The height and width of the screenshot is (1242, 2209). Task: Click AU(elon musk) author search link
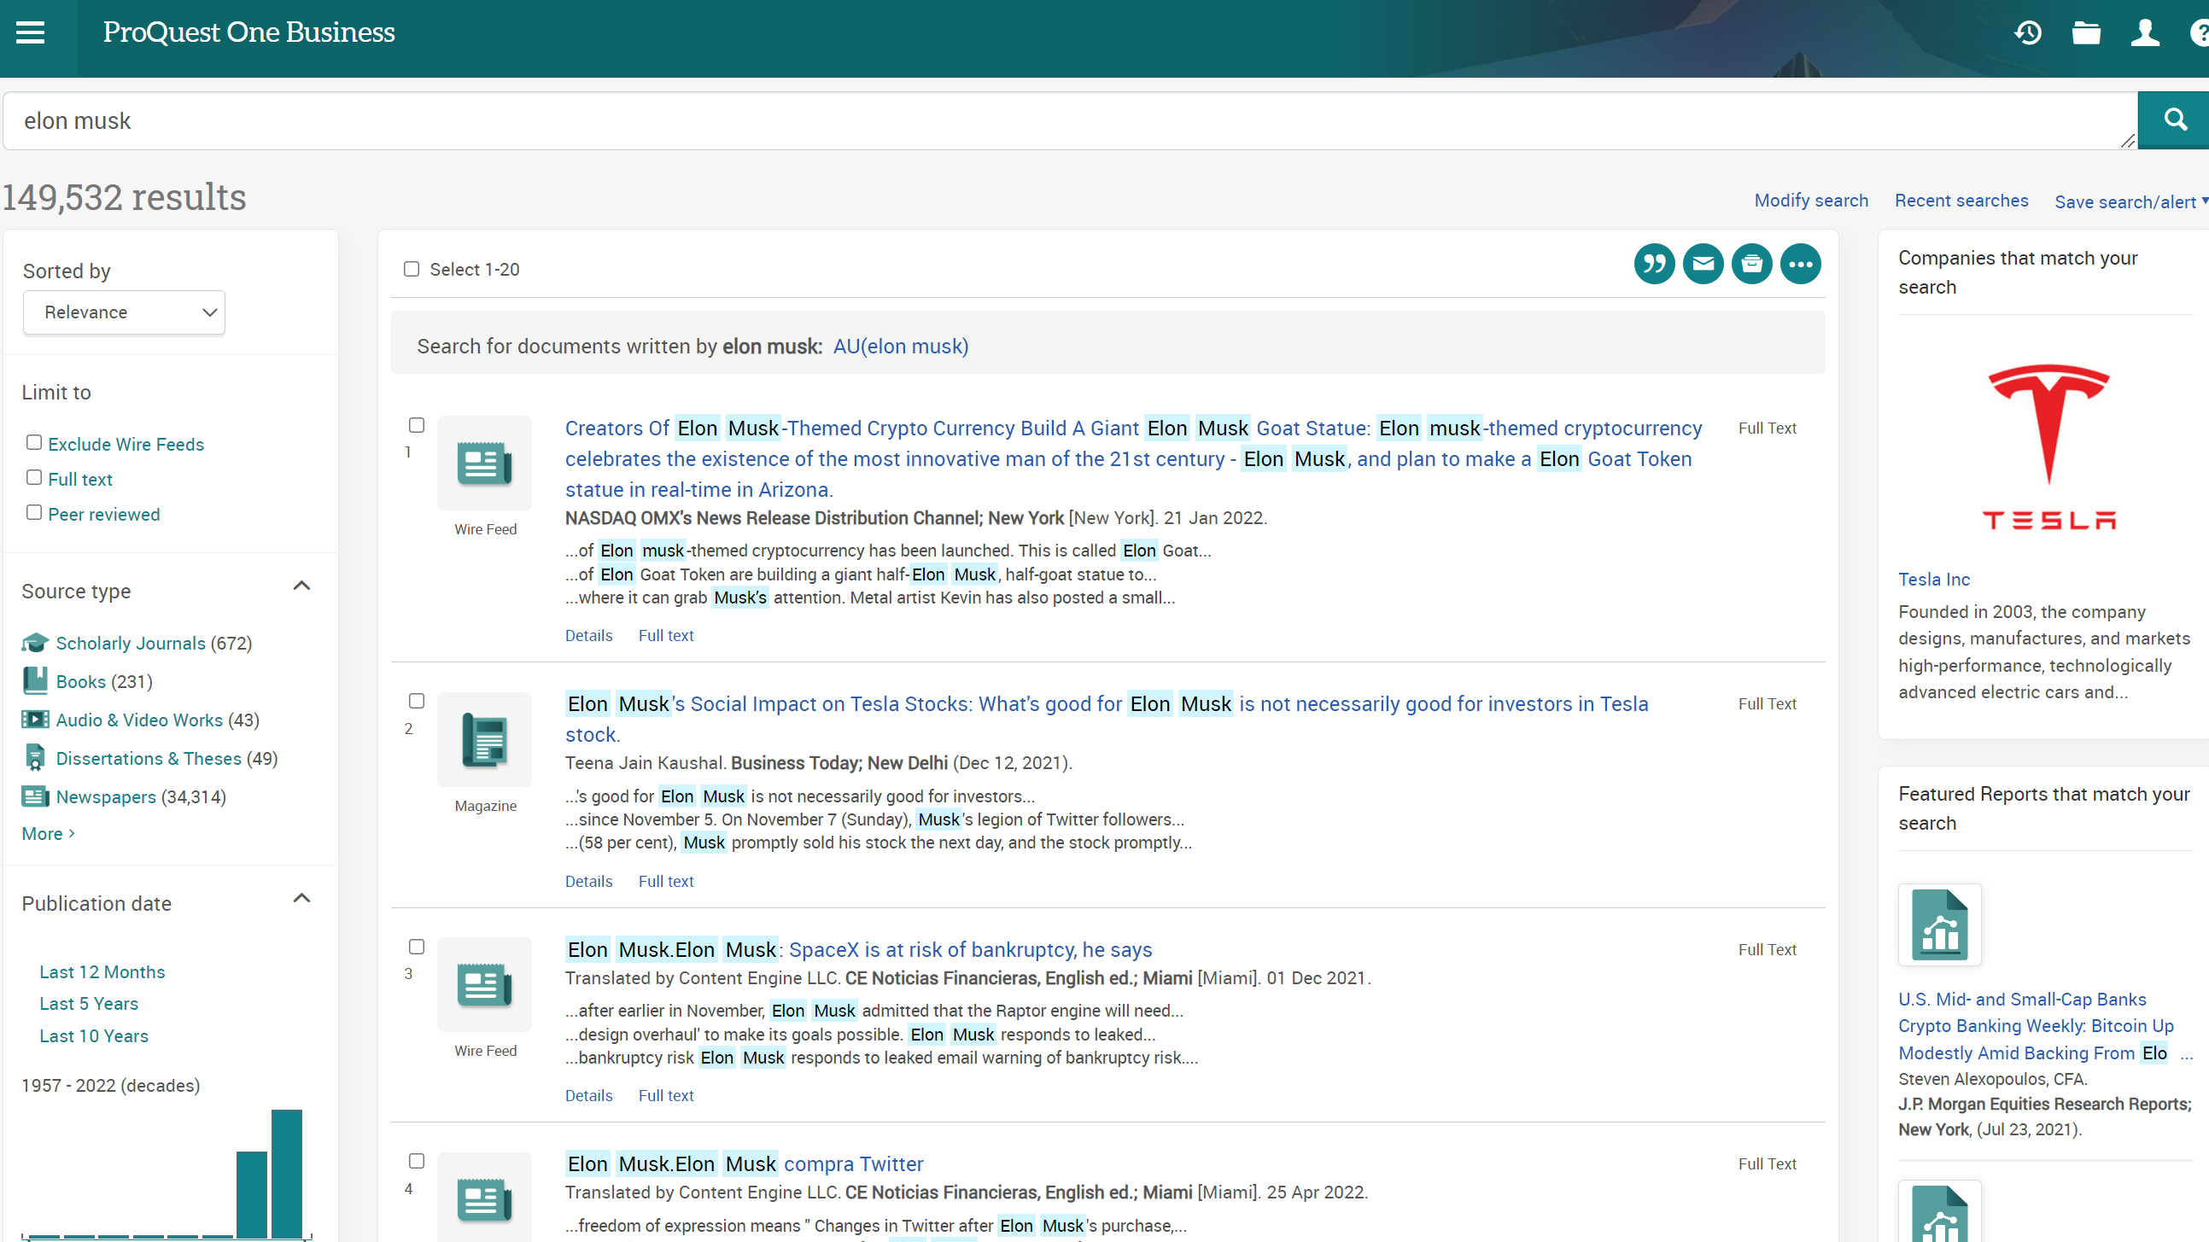pos(900,347)
